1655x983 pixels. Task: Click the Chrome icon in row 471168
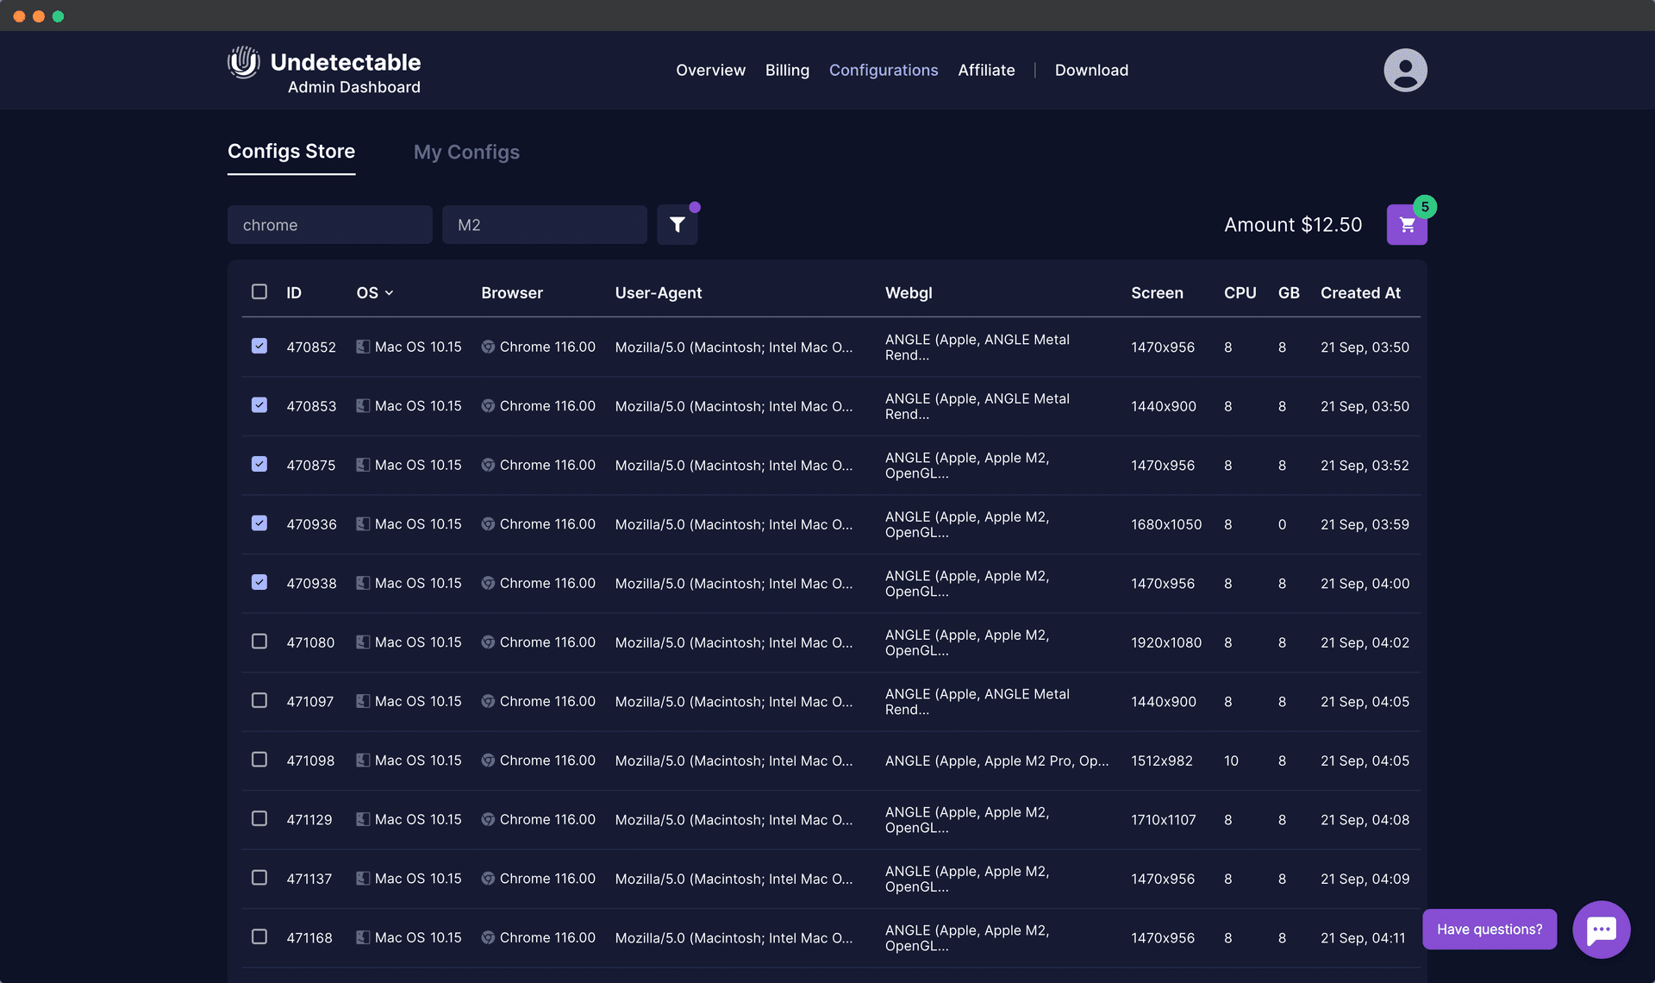click(488, 937)
